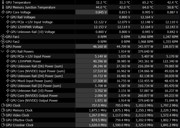Click the GPU Power current value 46.160 W
The width and height of the screenshot is (180, 128).
[100, 46]
